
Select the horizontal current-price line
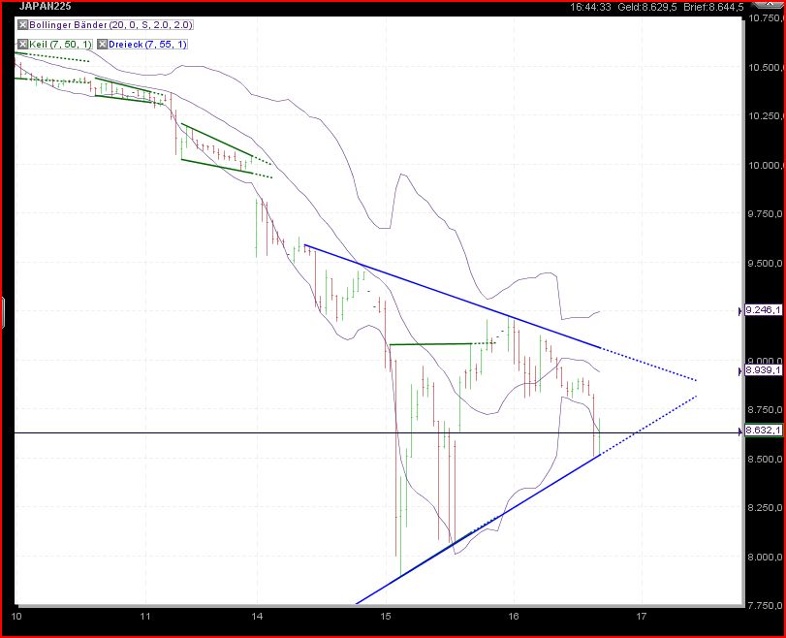click(376, 432)
